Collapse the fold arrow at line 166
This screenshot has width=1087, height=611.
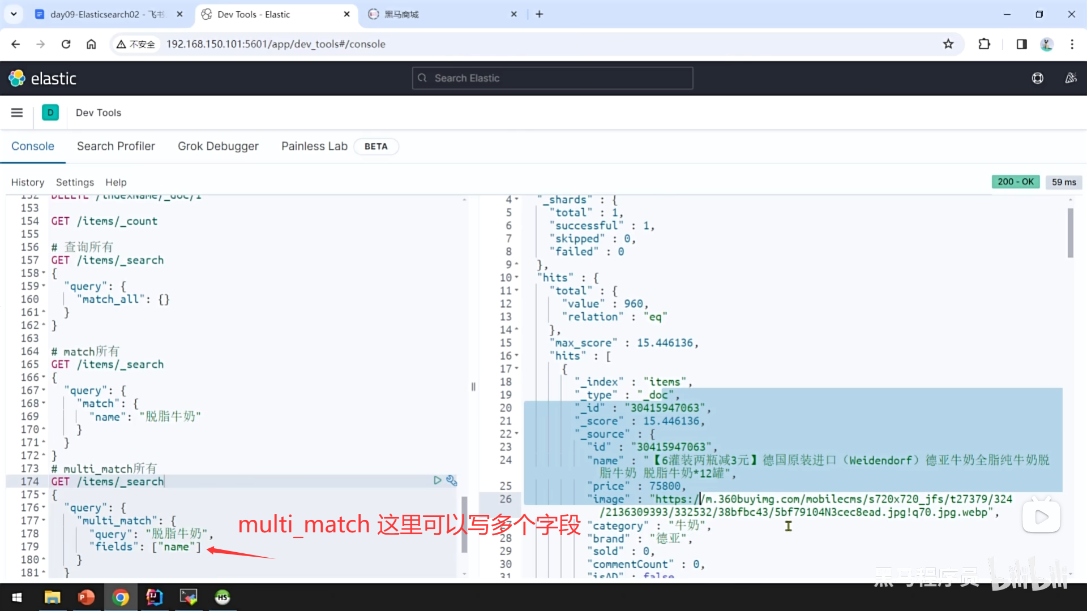point(44,377)
